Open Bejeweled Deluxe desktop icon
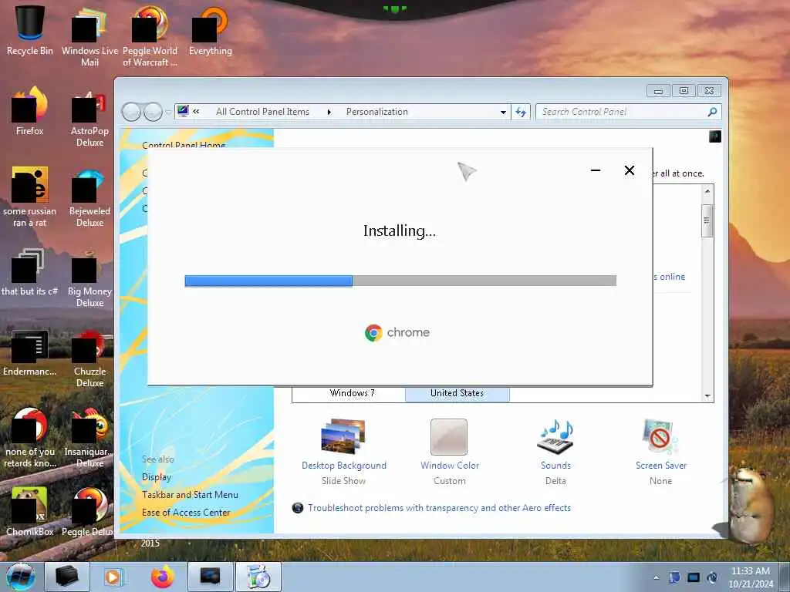 coord(89,198)
